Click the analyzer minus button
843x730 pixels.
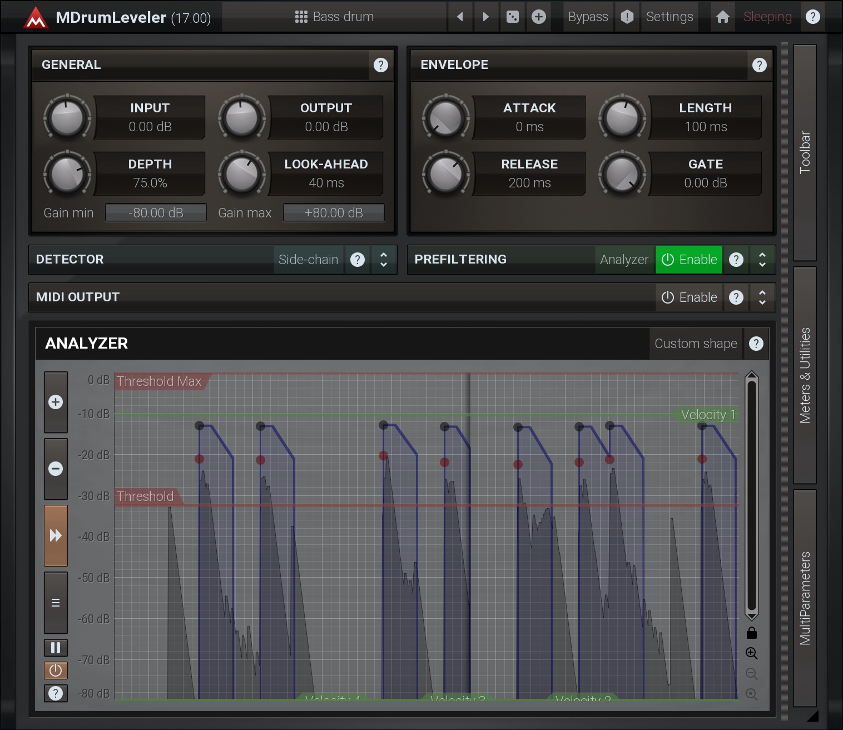click(56, 469)
